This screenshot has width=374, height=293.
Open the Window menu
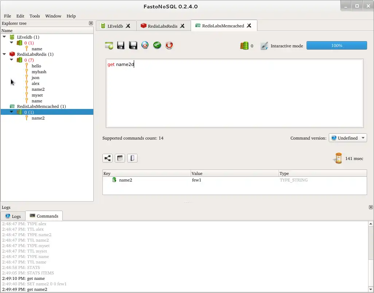[x=53, y=16]
